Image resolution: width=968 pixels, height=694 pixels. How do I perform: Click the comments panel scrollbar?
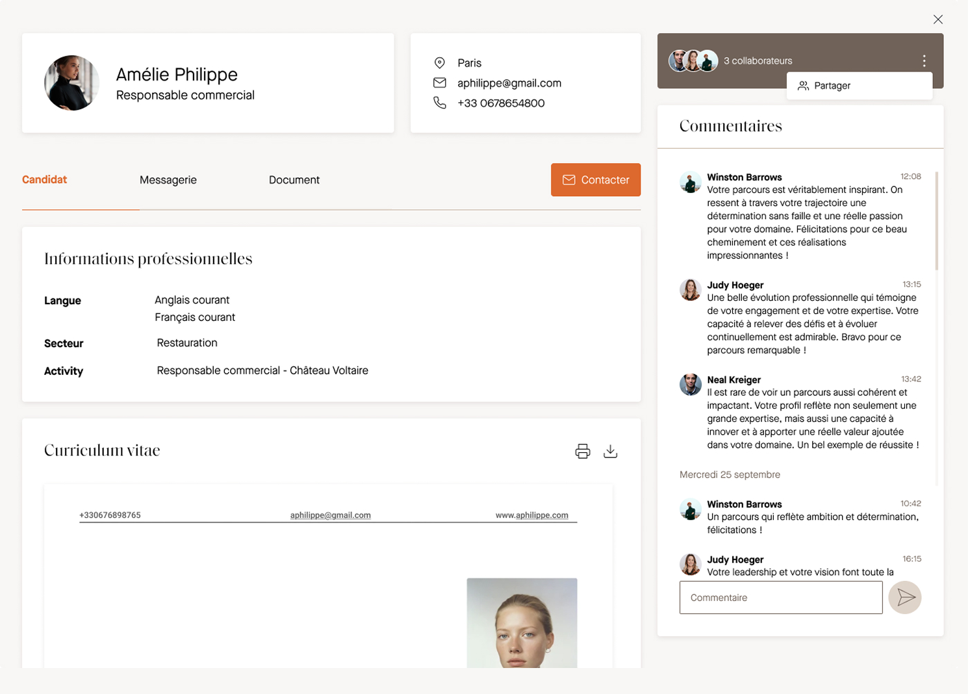[x=936, y=221]
